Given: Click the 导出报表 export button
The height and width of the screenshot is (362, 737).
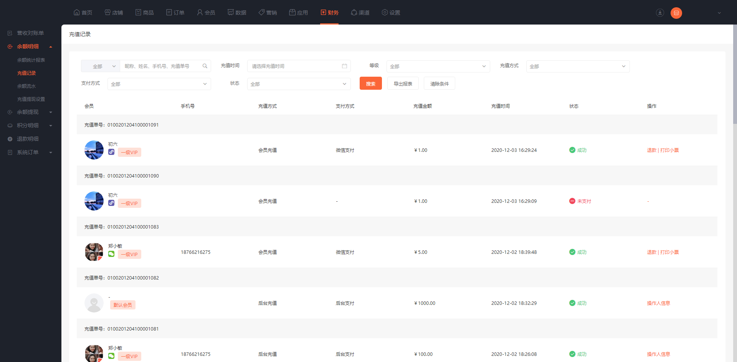Looking at the screenshot, I should tap(403, 83).
